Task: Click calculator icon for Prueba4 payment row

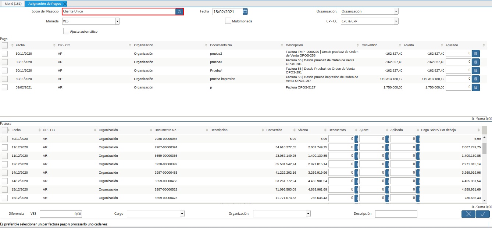Action: click(x=476, y=70)
